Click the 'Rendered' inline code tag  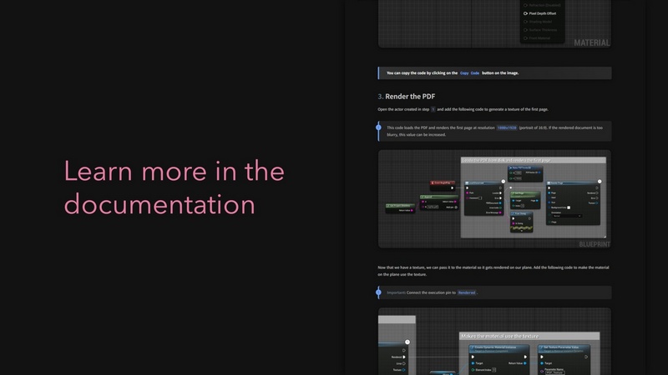[x=466, y=292]
